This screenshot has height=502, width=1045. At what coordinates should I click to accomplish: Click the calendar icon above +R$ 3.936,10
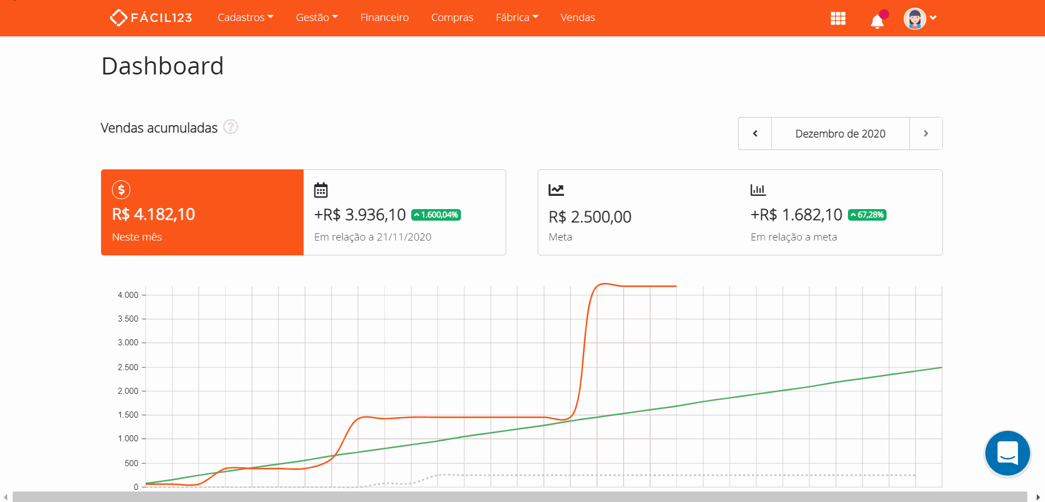pos(321,190)
